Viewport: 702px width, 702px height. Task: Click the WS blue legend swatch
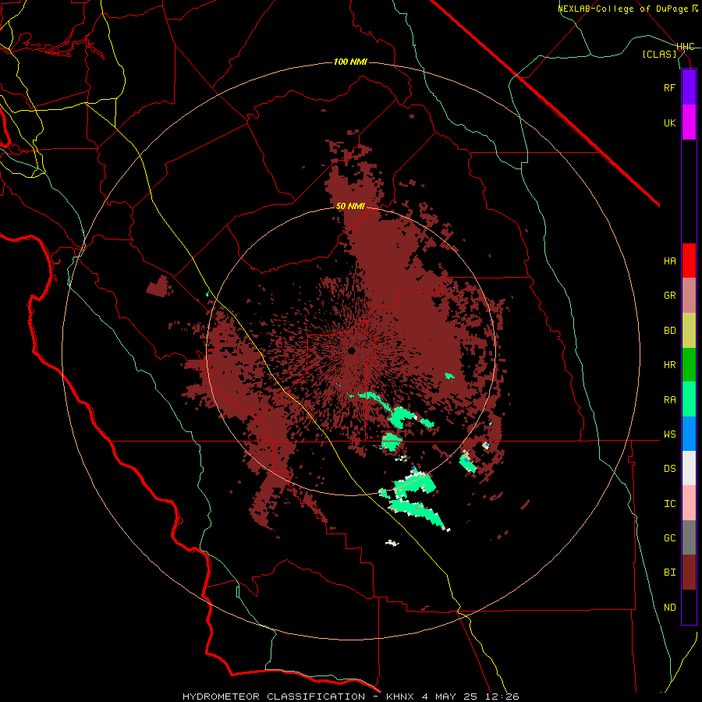(689, 434)
